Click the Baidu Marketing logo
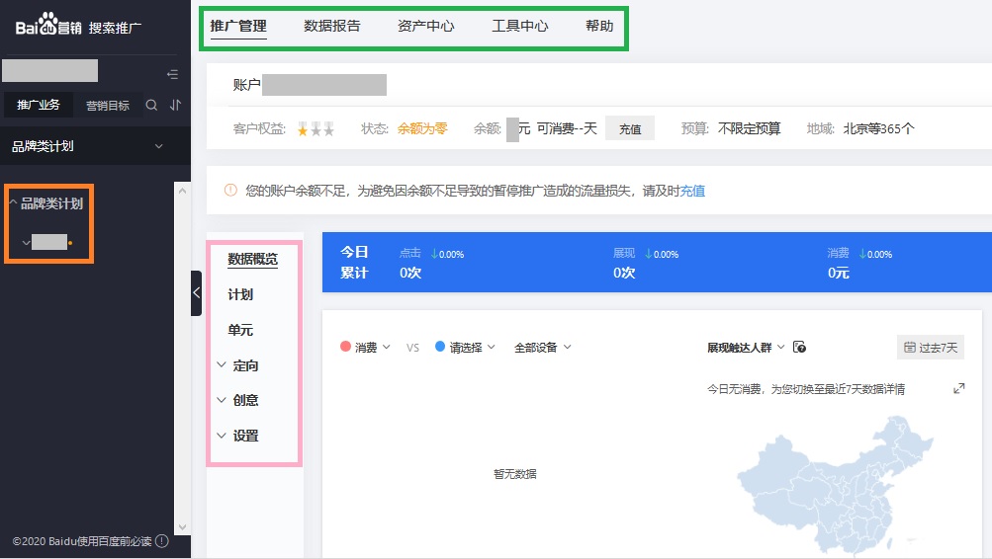 [47, 27]
